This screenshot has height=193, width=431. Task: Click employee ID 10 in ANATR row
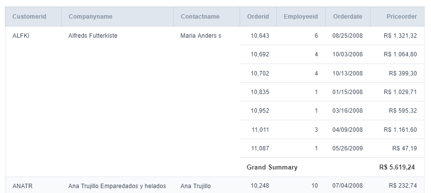[315, 186]
